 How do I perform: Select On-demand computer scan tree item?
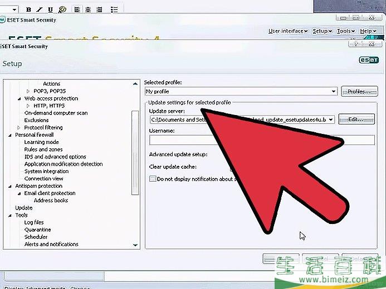pyautogui.click(x=56, y=113)
